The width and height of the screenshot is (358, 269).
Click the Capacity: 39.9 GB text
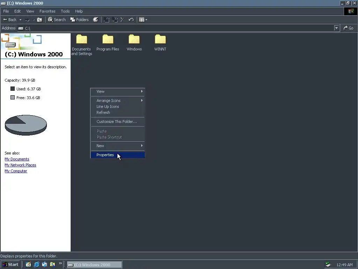[x=20, y=80]
